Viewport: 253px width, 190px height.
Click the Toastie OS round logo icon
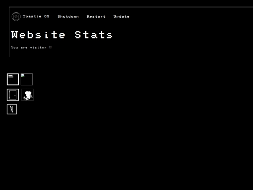tap(16, 16)
